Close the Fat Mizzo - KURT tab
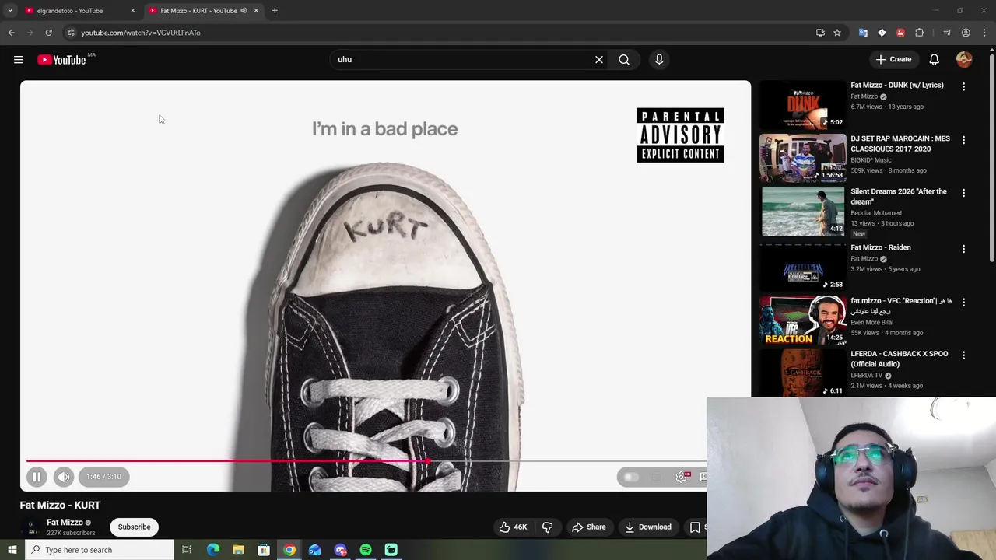The image size is (996, 560). 256,11
